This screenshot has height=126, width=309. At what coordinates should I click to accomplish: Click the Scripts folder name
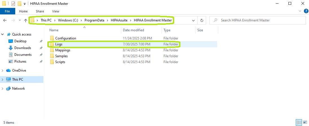point(60,62)
